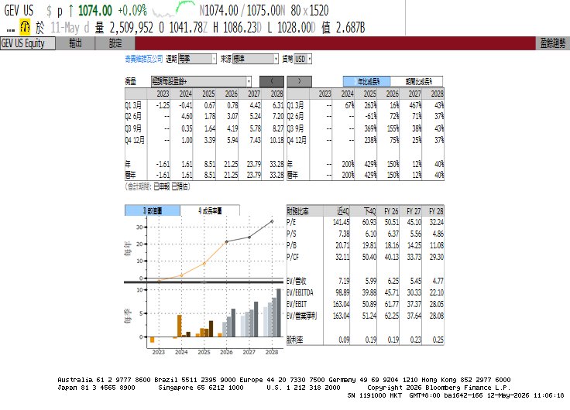
Task: Click the high price 1086.23
Action: tap(239, 28)
